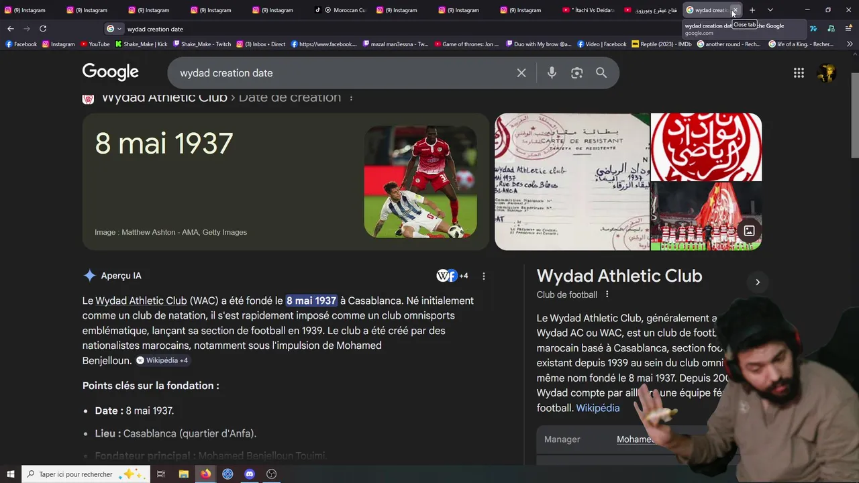
Task: Open Task View on the taskbar
Action: [x=161, y=474]
